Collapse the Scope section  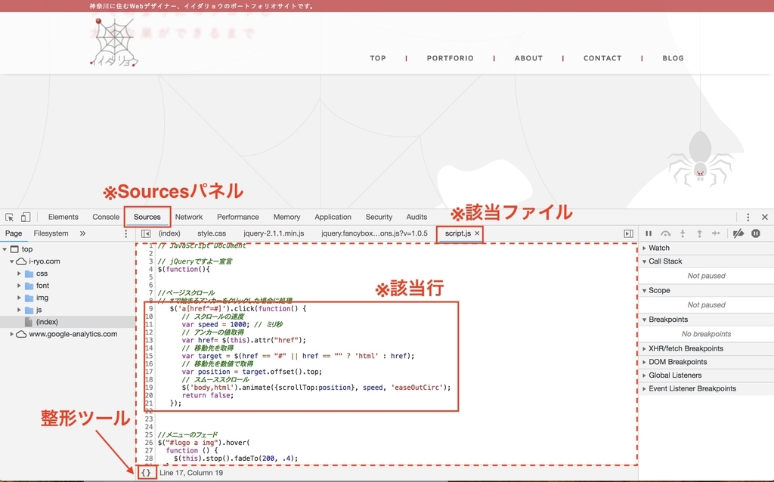644,291
